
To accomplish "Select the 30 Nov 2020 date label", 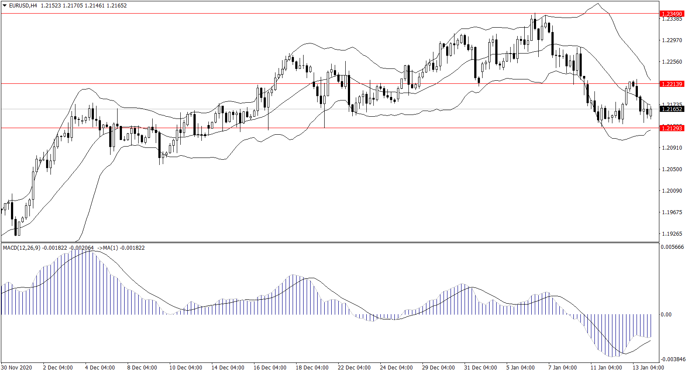I will [x=17, y=367].
